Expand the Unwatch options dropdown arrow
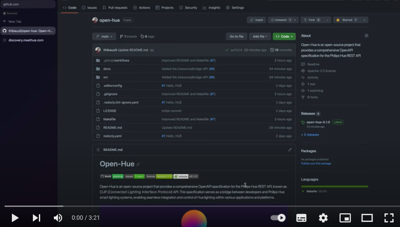The width and height of the screenshot is (400, 227). pos(295,20)
